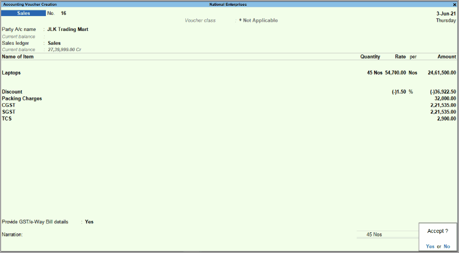Select the Sales voucher type label
Viewport: 459px width, 253px height.
24,13
